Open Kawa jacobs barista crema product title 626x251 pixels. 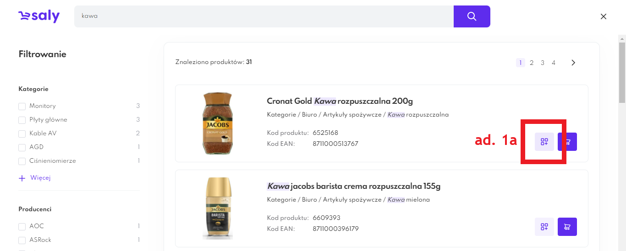tap(353, 187)
